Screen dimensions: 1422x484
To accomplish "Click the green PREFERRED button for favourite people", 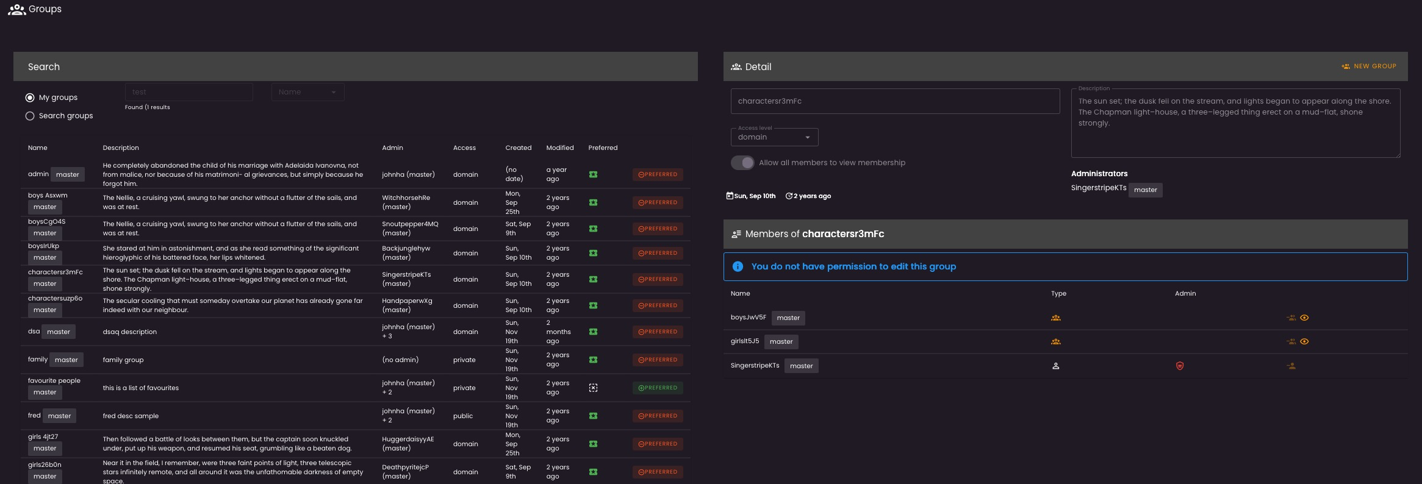I will click(x=657, y=388).
